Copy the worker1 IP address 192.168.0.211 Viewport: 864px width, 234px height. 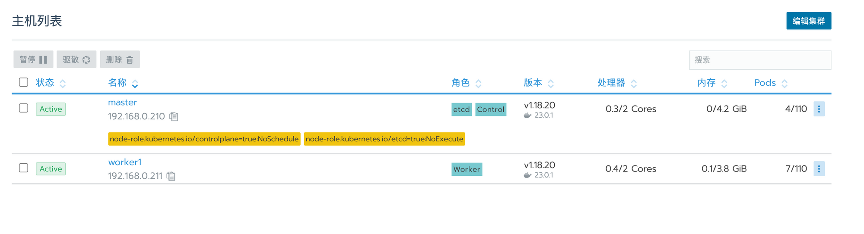[x=171, y=176]
